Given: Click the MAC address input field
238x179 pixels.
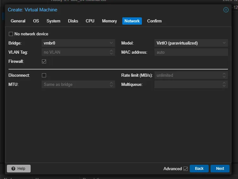Looking at the screenshot, I should (191, 52).
